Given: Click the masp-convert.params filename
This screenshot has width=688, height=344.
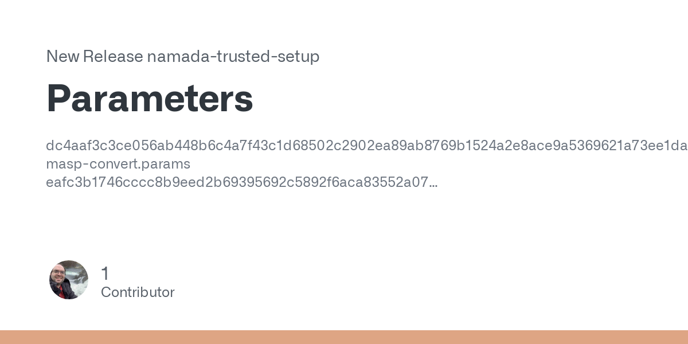Looking at the screenshot, I should coord(118,164).
